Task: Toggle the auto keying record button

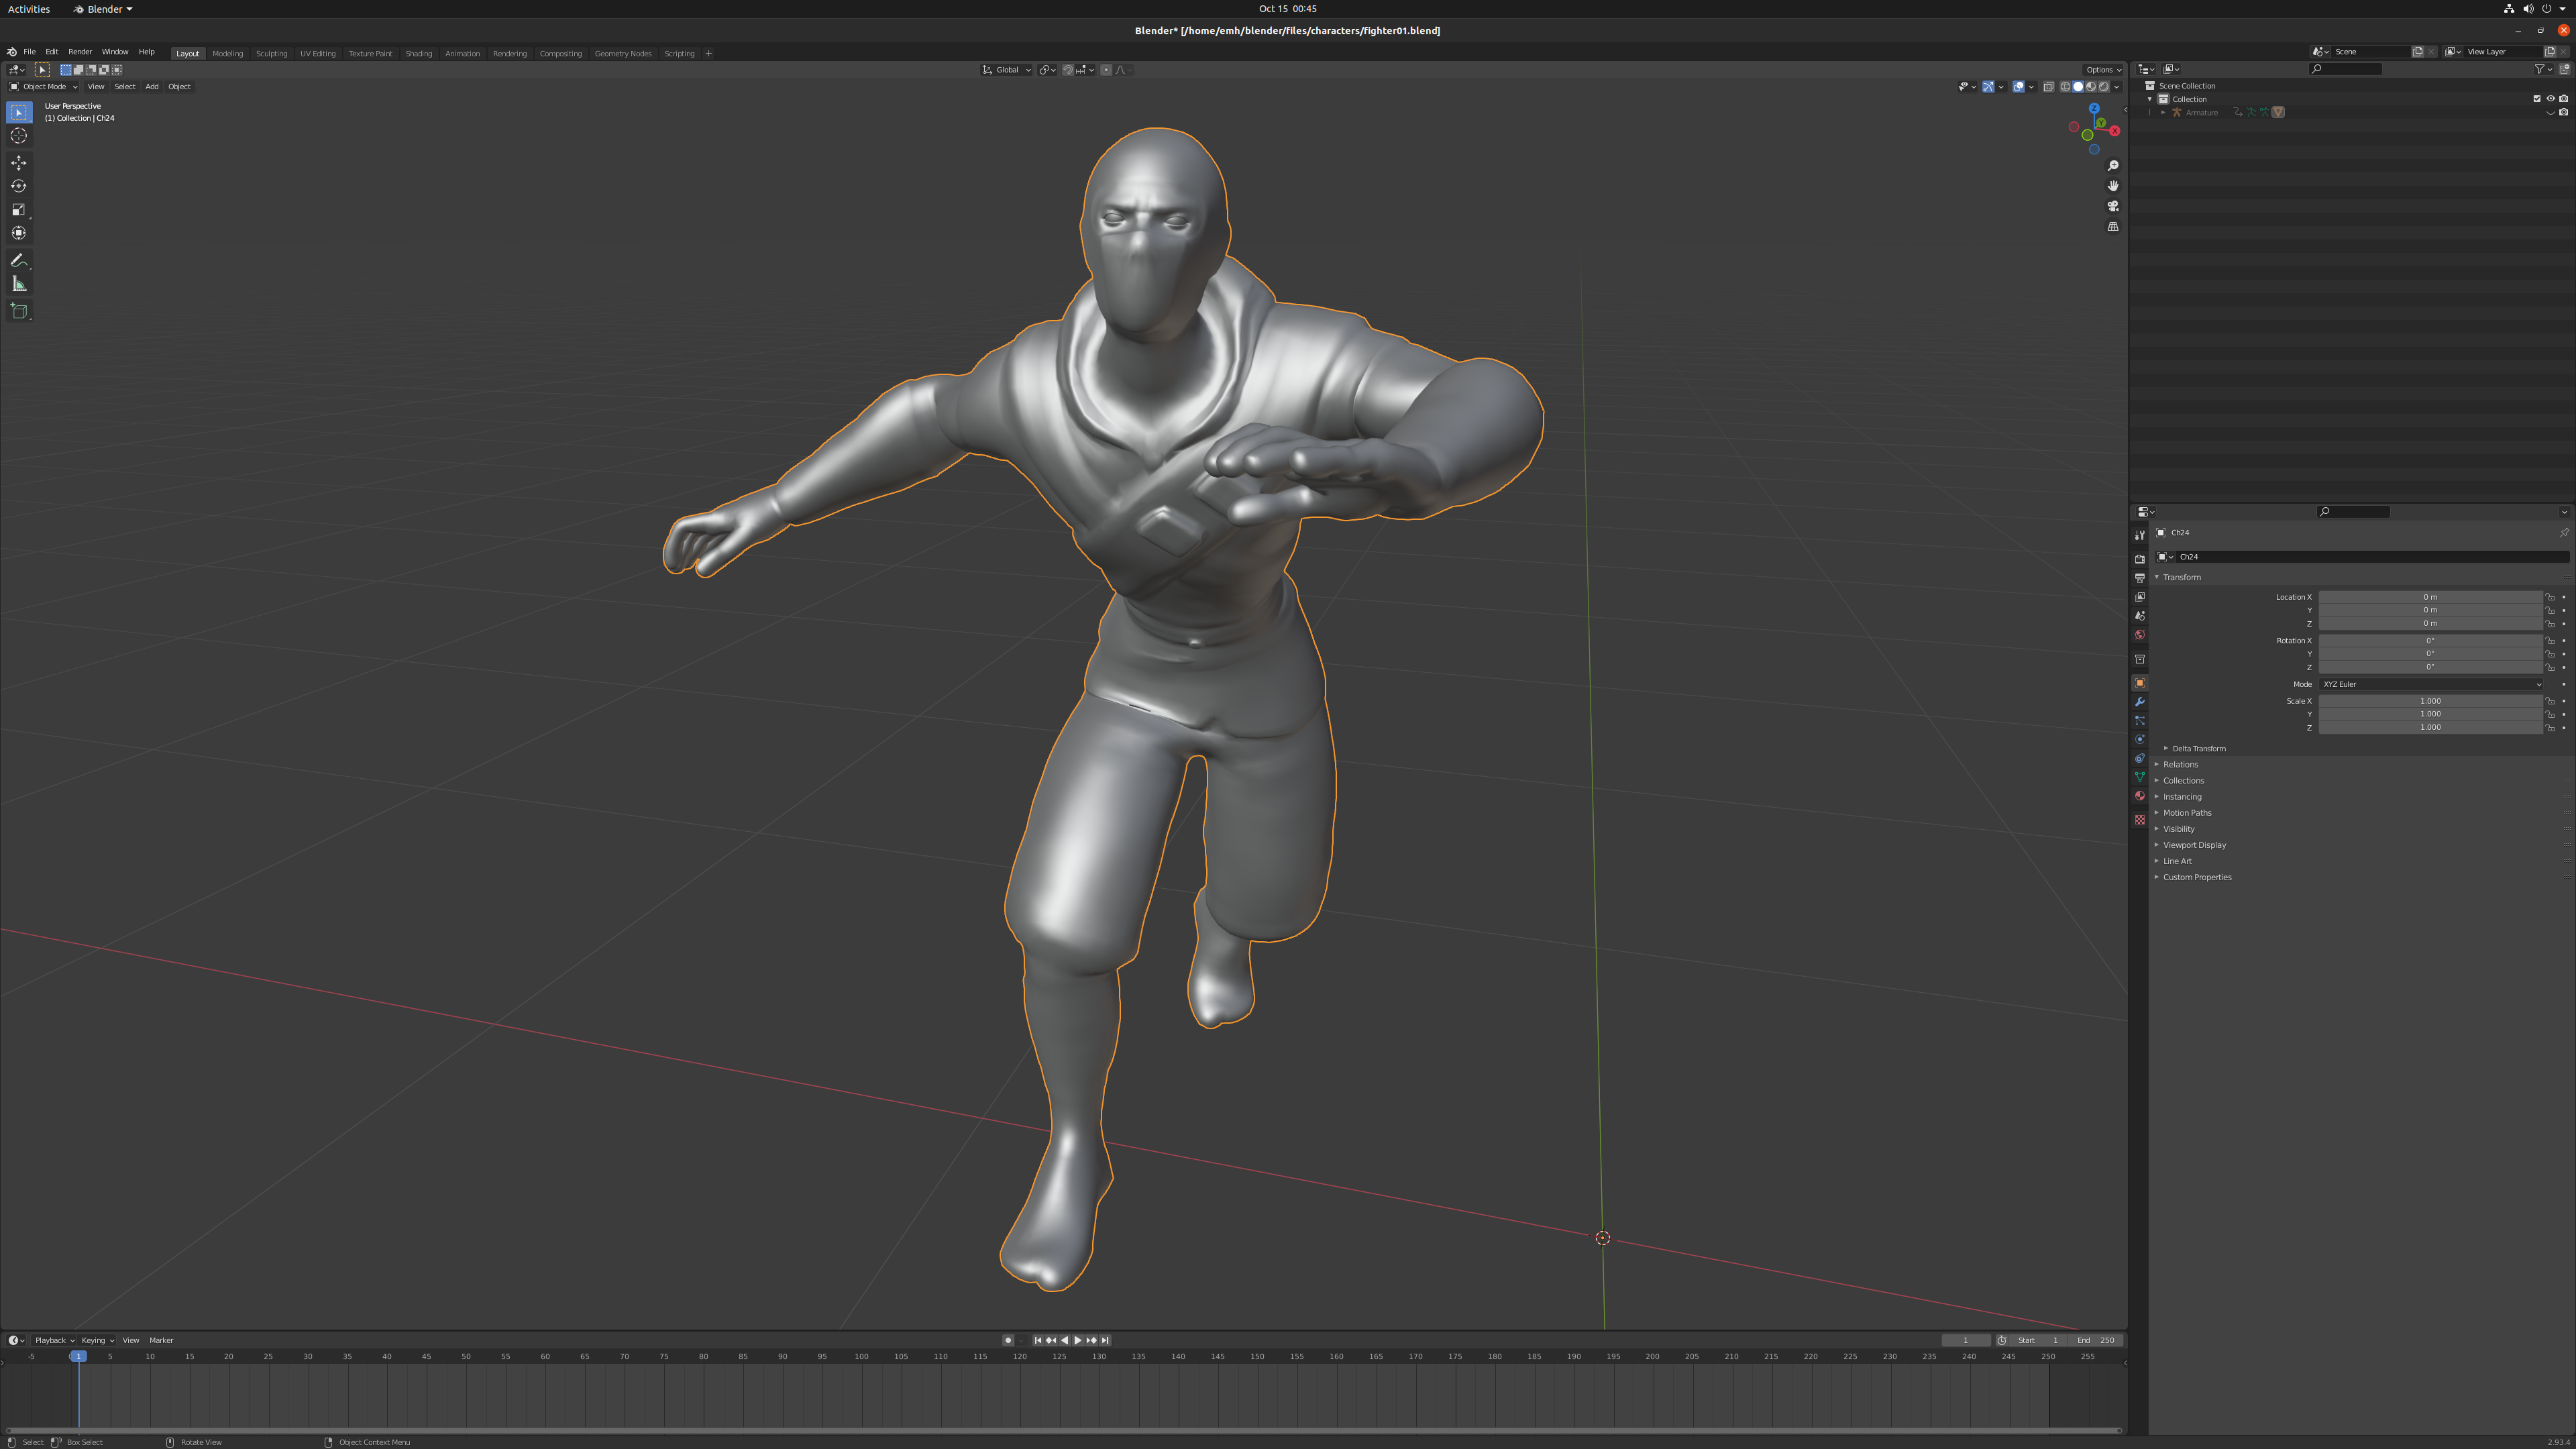Action: coord(1008,1340)
